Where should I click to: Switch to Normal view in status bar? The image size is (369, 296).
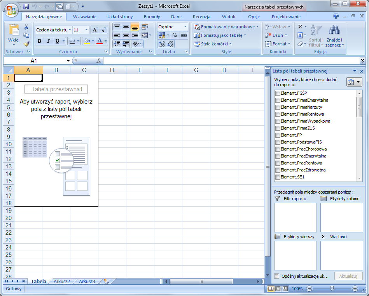click(271, 289)
